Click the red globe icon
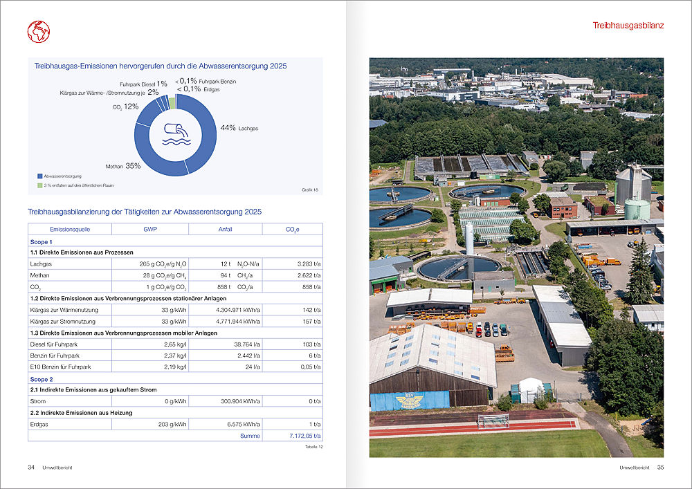Screen dimensions: 692x489 (x=39, y=31)
